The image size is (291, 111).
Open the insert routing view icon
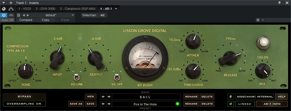[x=11, y=9]
